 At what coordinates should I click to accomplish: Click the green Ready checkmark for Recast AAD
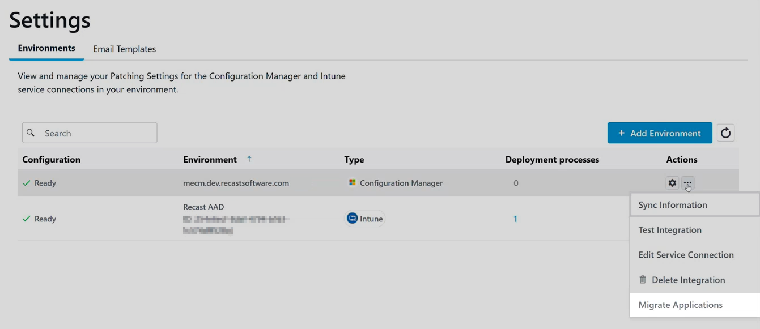26,219
